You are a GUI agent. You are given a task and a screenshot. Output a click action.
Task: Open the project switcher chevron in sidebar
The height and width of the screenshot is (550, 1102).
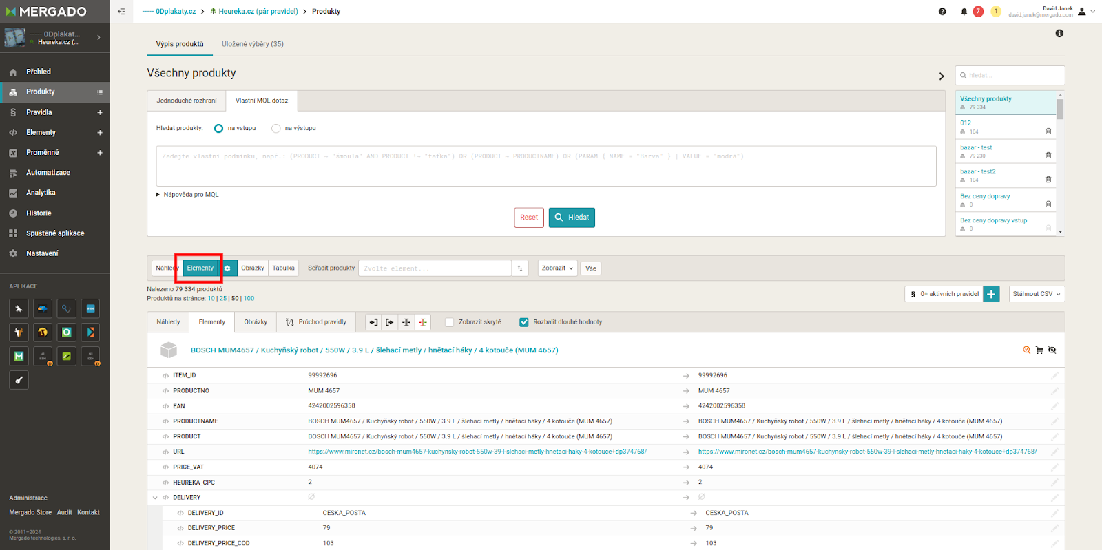(x=98, y=38)
